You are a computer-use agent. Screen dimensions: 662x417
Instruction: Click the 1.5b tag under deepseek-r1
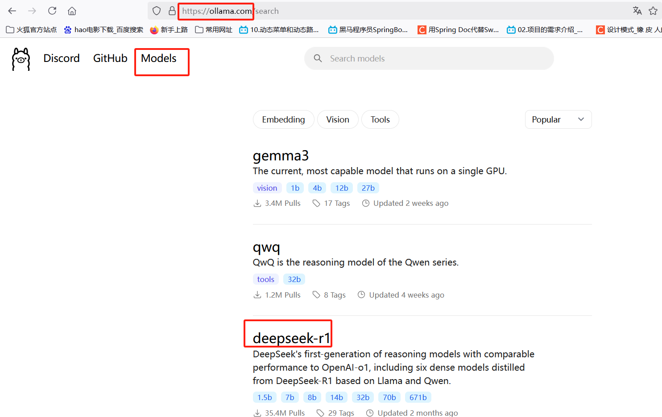pyautogui.click(x=265, y=397)
